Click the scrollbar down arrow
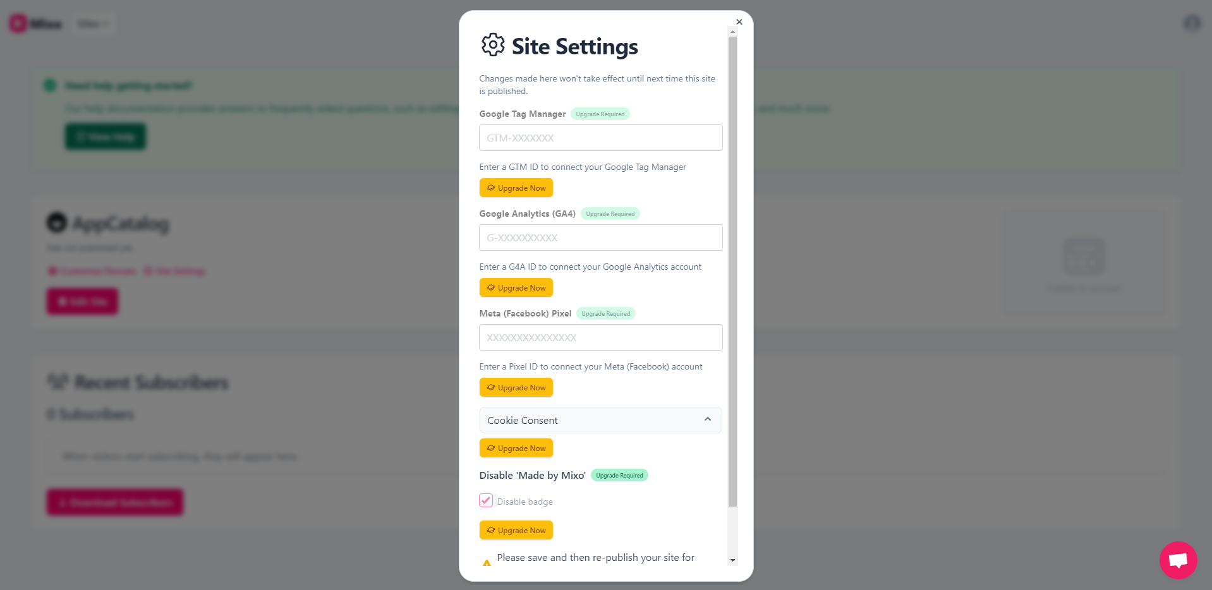1212x590 pixels. point(732,560)
